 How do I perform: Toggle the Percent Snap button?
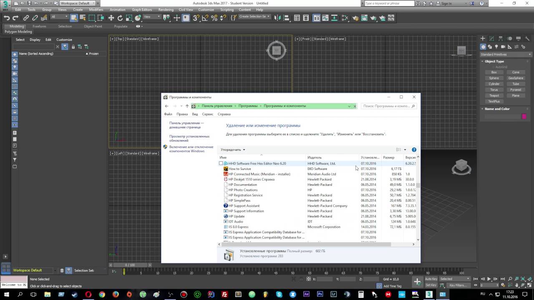(x=214, y=18)
